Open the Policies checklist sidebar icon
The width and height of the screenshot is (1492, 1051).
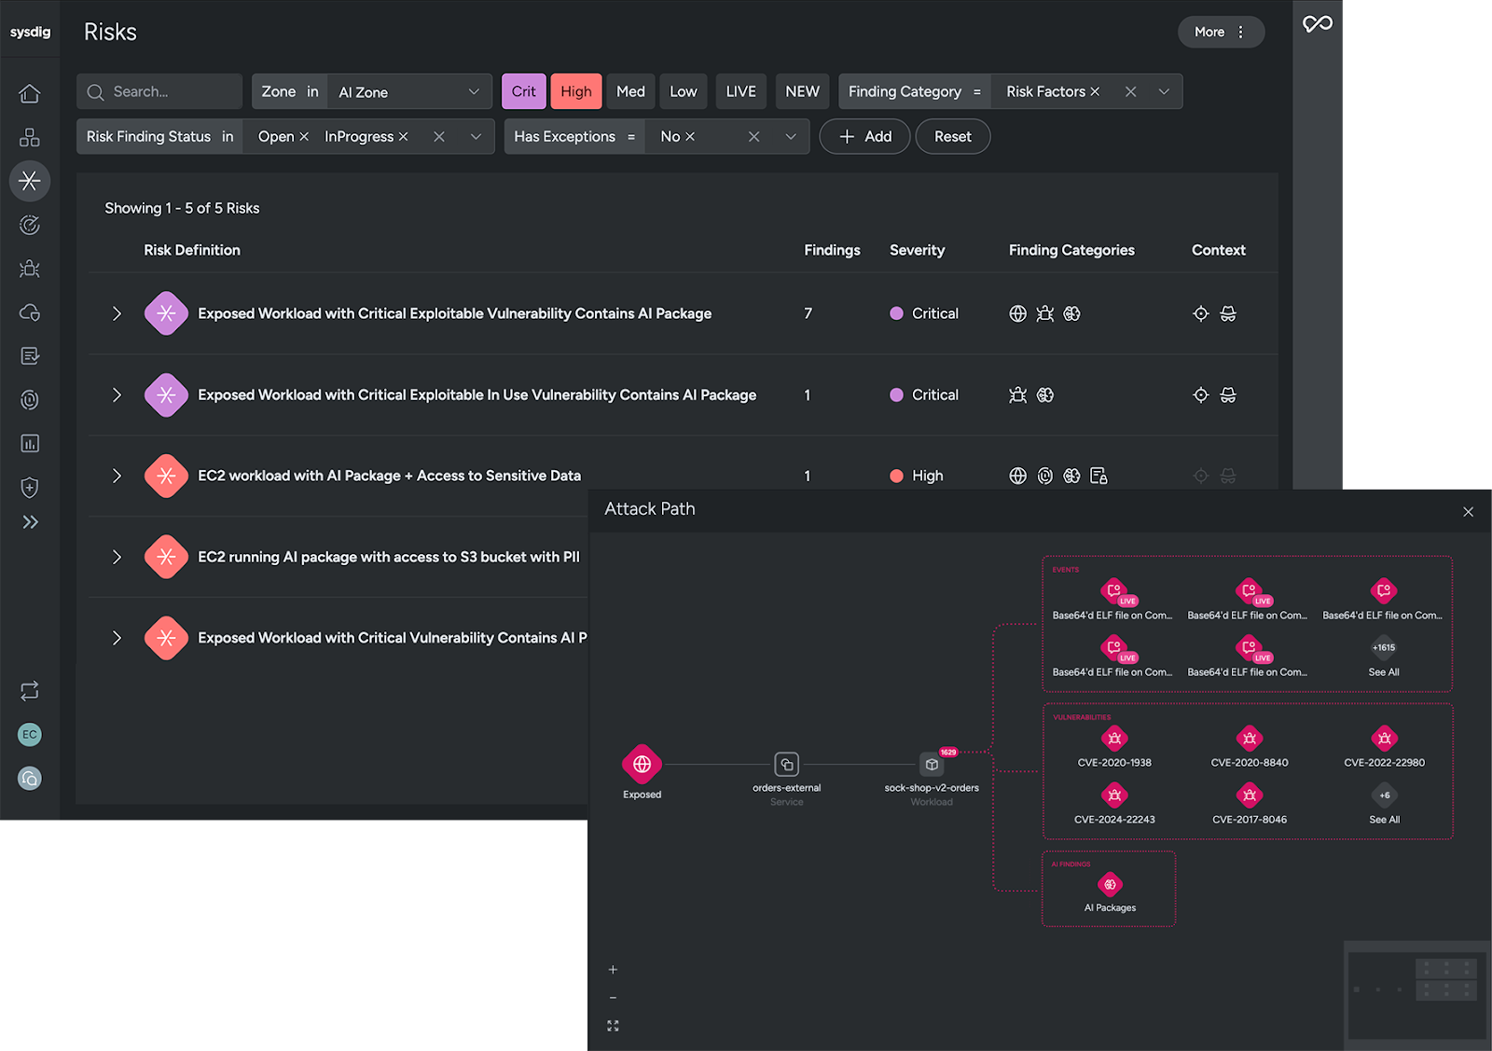coord(30,356)
